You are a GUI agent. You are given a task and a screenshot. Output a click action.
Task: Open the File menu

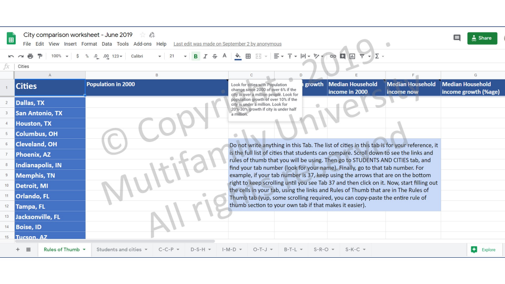(27, 44)
